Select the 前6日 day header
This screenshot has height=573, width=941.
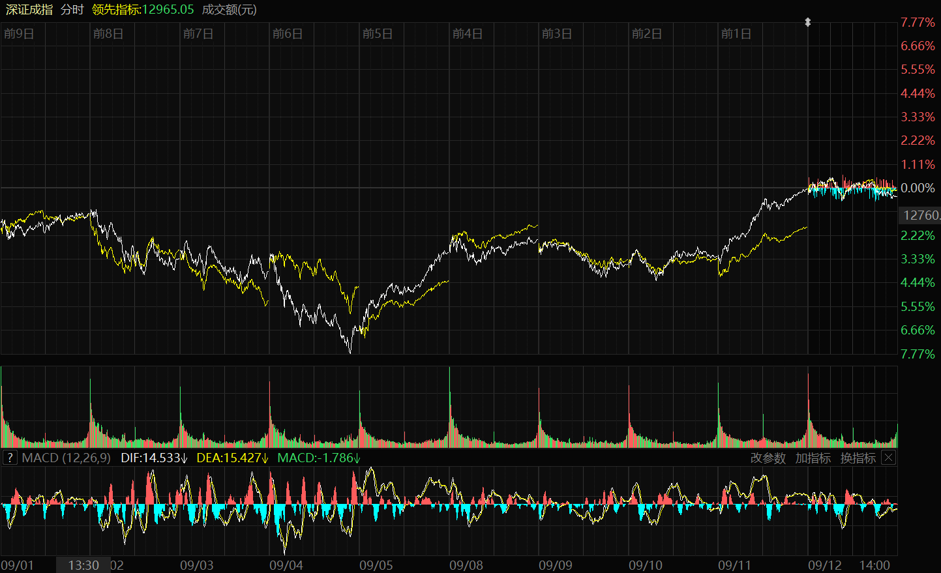tap(288, 34)
